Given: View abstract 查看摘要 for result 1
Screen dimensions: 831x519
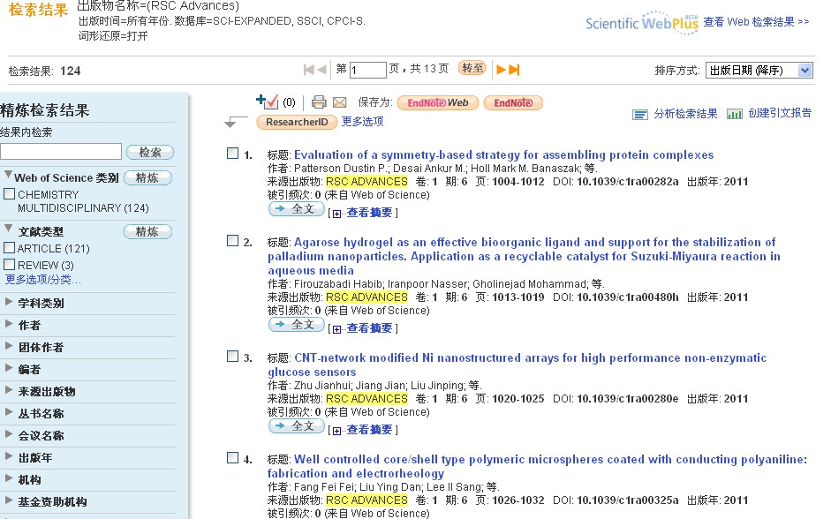Looking at the screenshot, I should tap(369, 213).
